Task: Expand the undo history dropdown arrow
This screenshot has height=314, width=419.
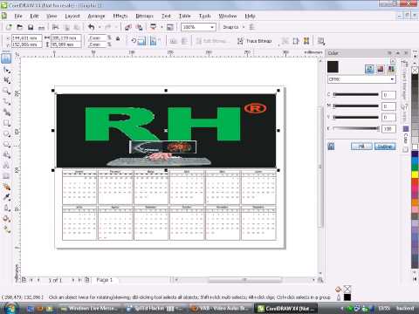Action: tap(100, 27)
